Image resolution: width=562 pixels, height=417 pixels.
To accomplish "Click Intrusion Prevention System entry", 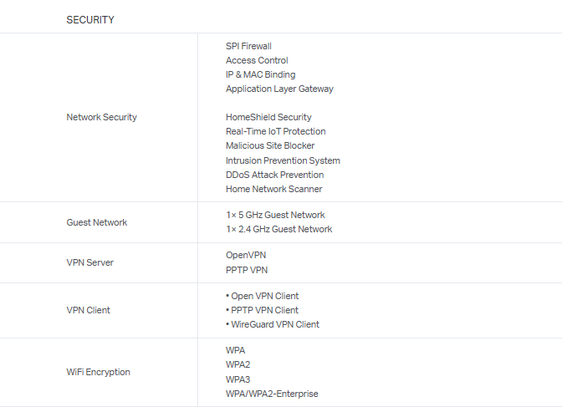I will pyautogui.click(x=283, y=160).
